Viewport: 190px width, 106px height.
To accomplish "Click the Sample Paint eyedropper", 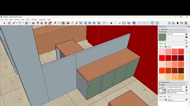I will pos(186,43).
